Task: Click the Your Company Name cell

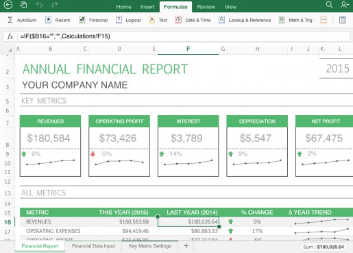Action: (75, 85)
